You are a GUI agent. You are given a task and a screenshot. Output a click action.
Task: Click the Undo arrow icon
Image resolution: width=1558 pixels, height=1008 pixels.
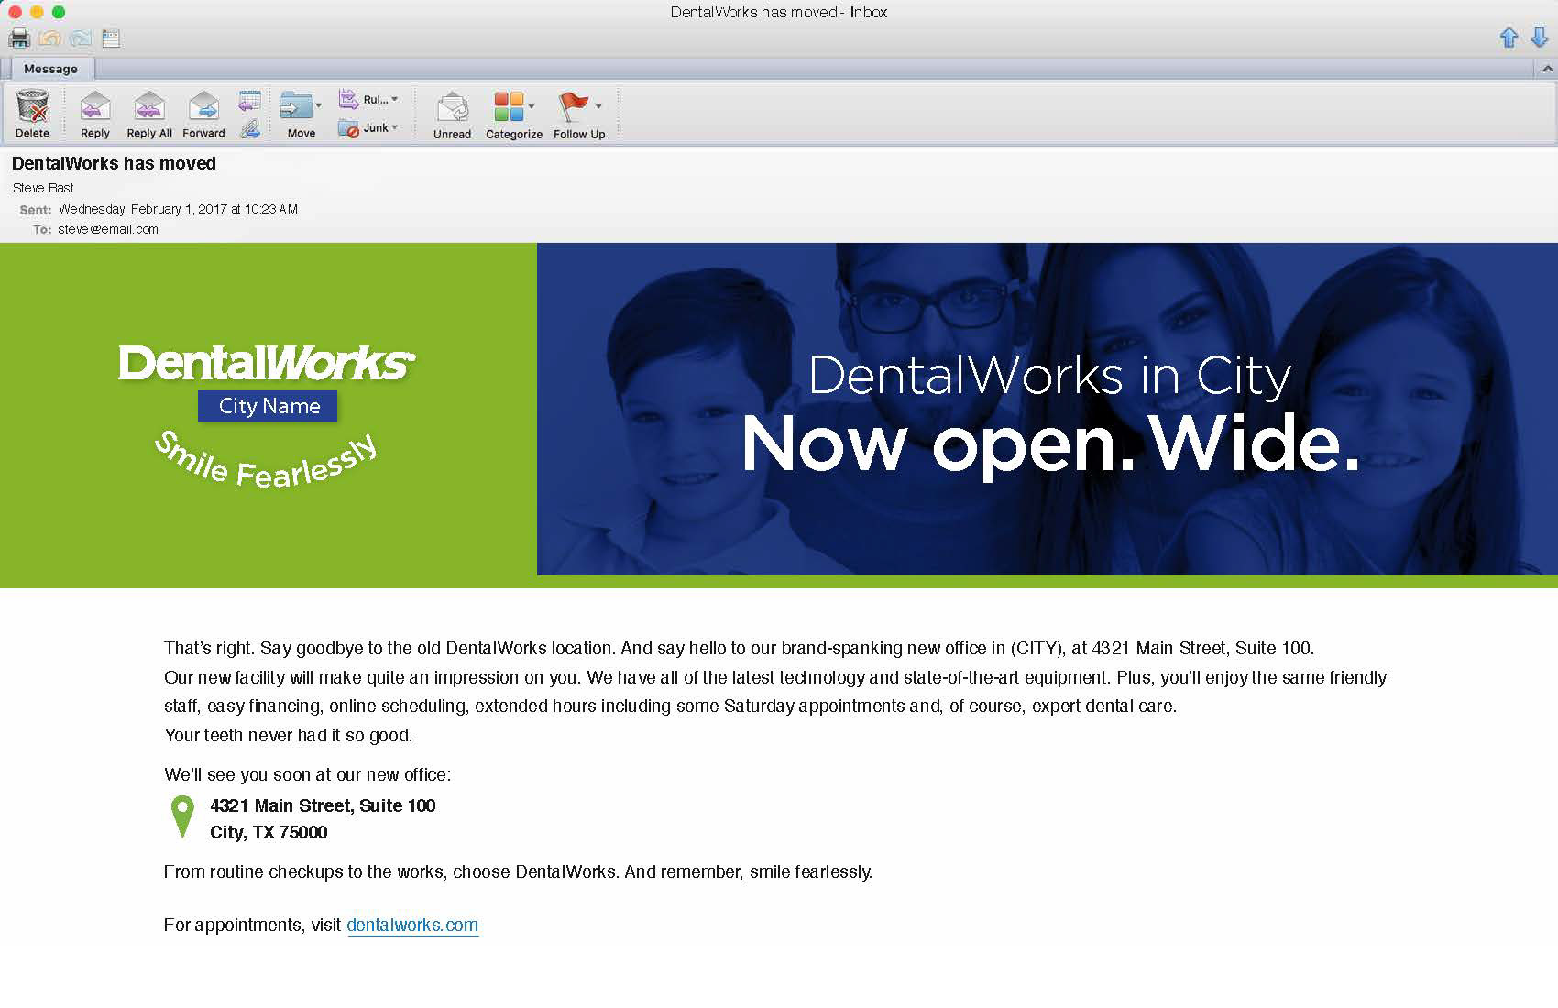(50, 38)
